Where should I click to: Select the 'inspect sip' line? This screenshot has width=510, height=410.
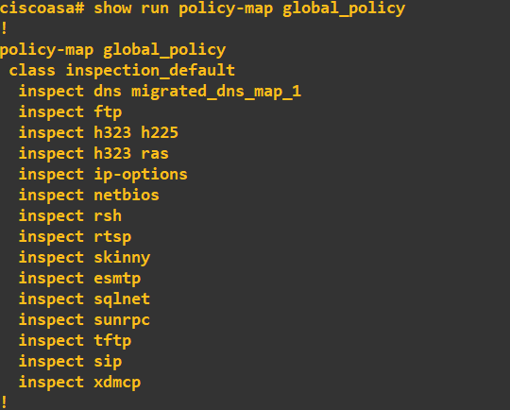(70, 362)
